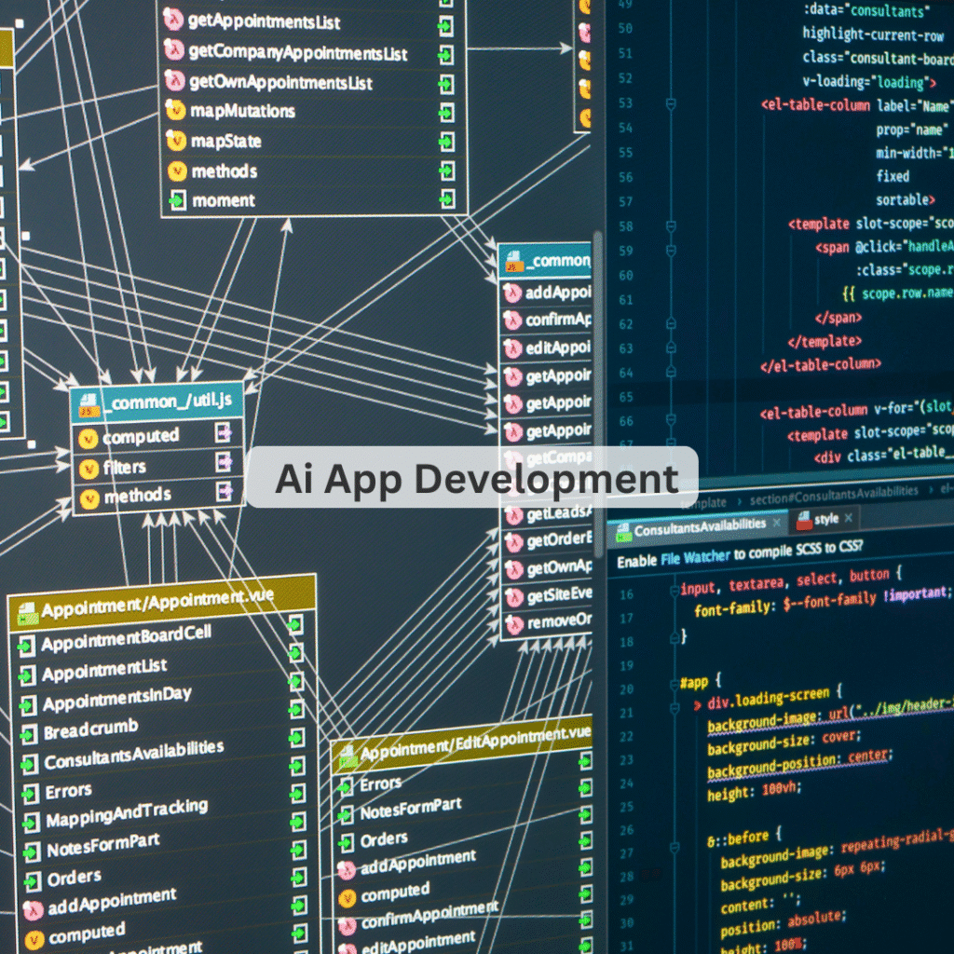Close the ConsultantsAvailabilities tab
The image size is (954, 954).
(776, 524)
